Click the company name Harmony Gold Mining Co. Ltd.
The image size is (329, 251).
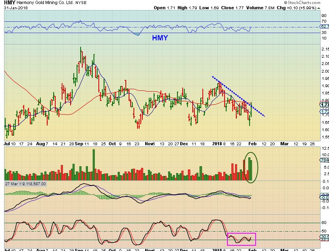(x=45, y=3)
